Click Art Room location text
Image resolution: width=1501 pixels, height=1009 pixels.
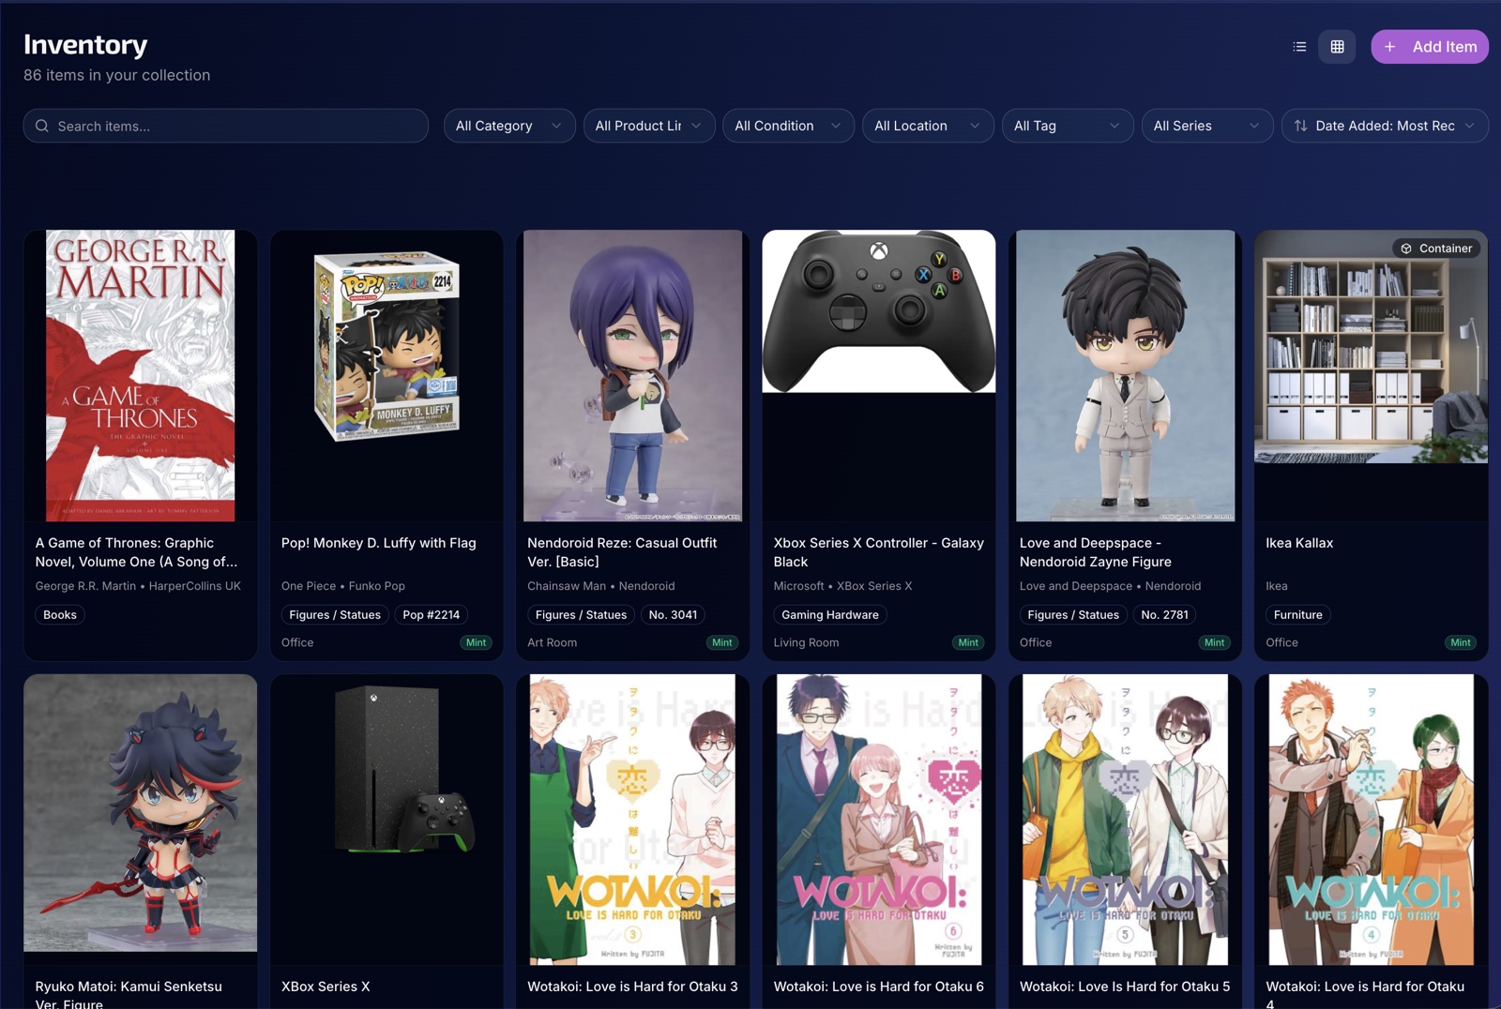[552, 643]
